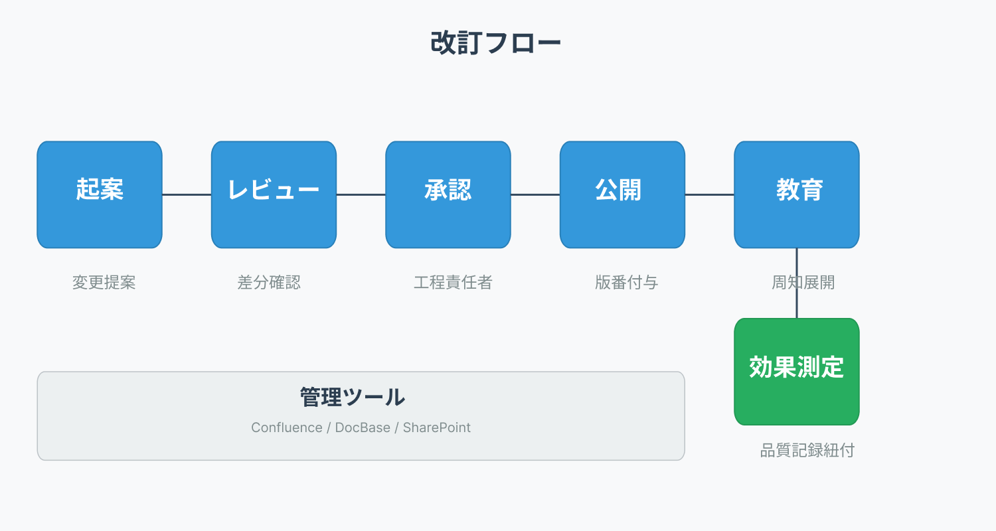Select the 版番付与 caption label
Screen dimensions: 996x531
pos(627,283)
